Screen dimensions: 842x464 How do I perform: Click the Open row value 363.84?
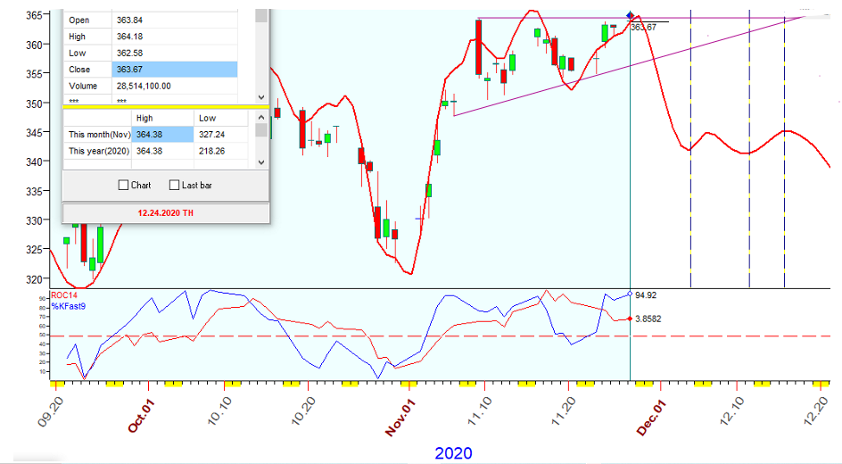[x=174, y=21]
